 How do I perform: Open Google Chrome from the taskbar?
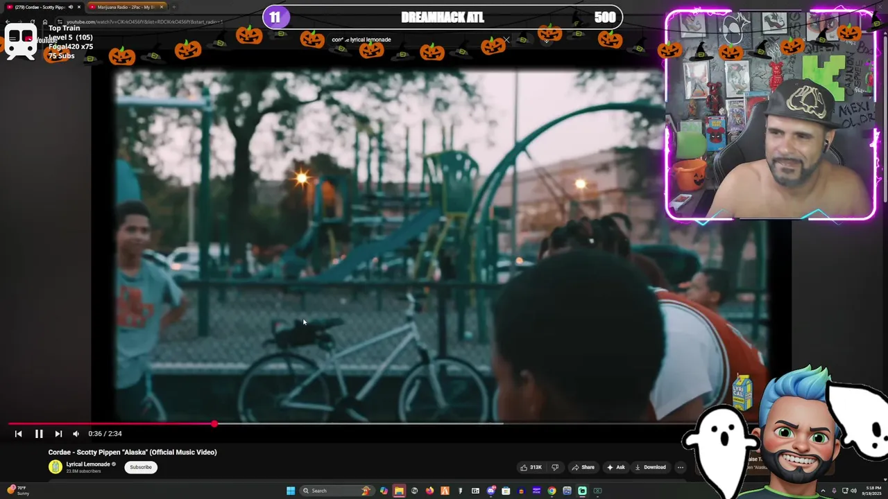pyautogui.click(x=552, y=491)
